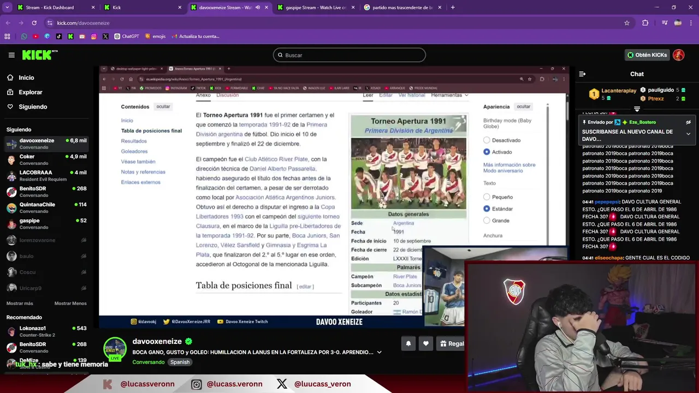Switch to the Stream - Kick Dashboard tab
The height and width of the screenshot is (393, 699).
click(x=57, y=8)
